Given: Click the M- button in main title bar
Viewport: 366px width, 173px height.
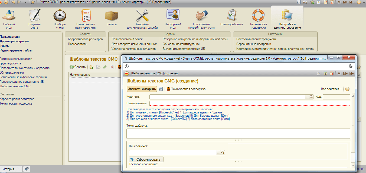Looking at the screenshot, I should click(x=351, y=2).
